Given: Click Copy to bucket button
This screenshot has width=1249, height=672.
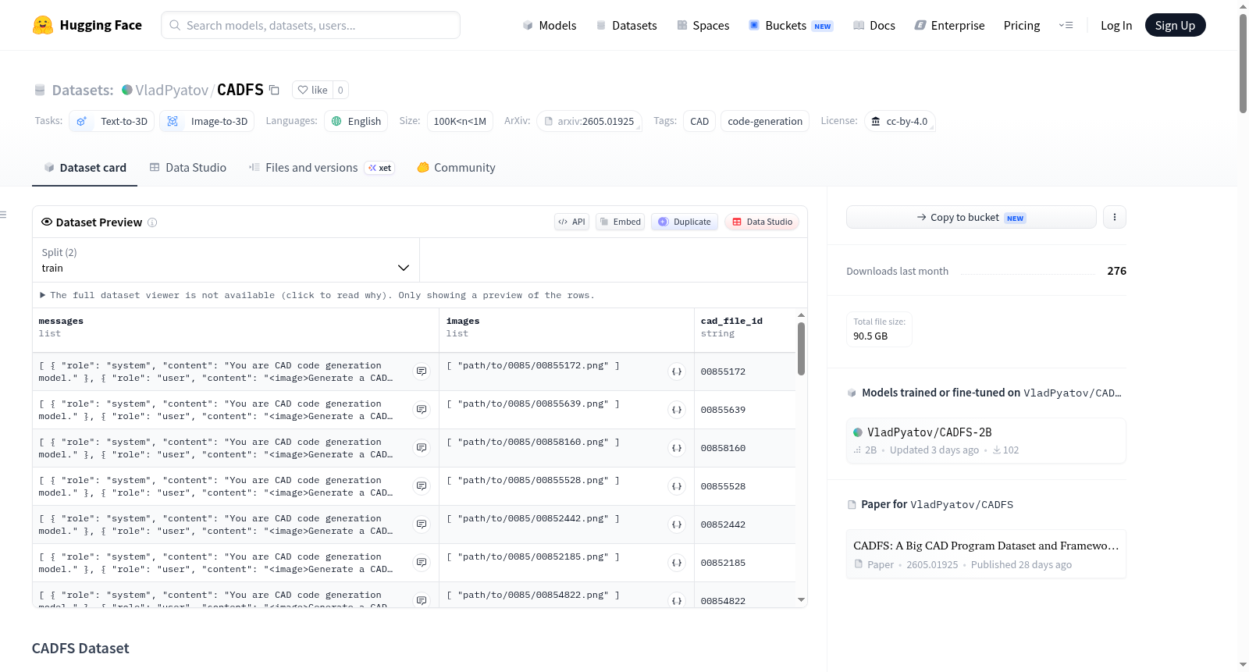Looking at the screenshot, I should tap(971, 217).
